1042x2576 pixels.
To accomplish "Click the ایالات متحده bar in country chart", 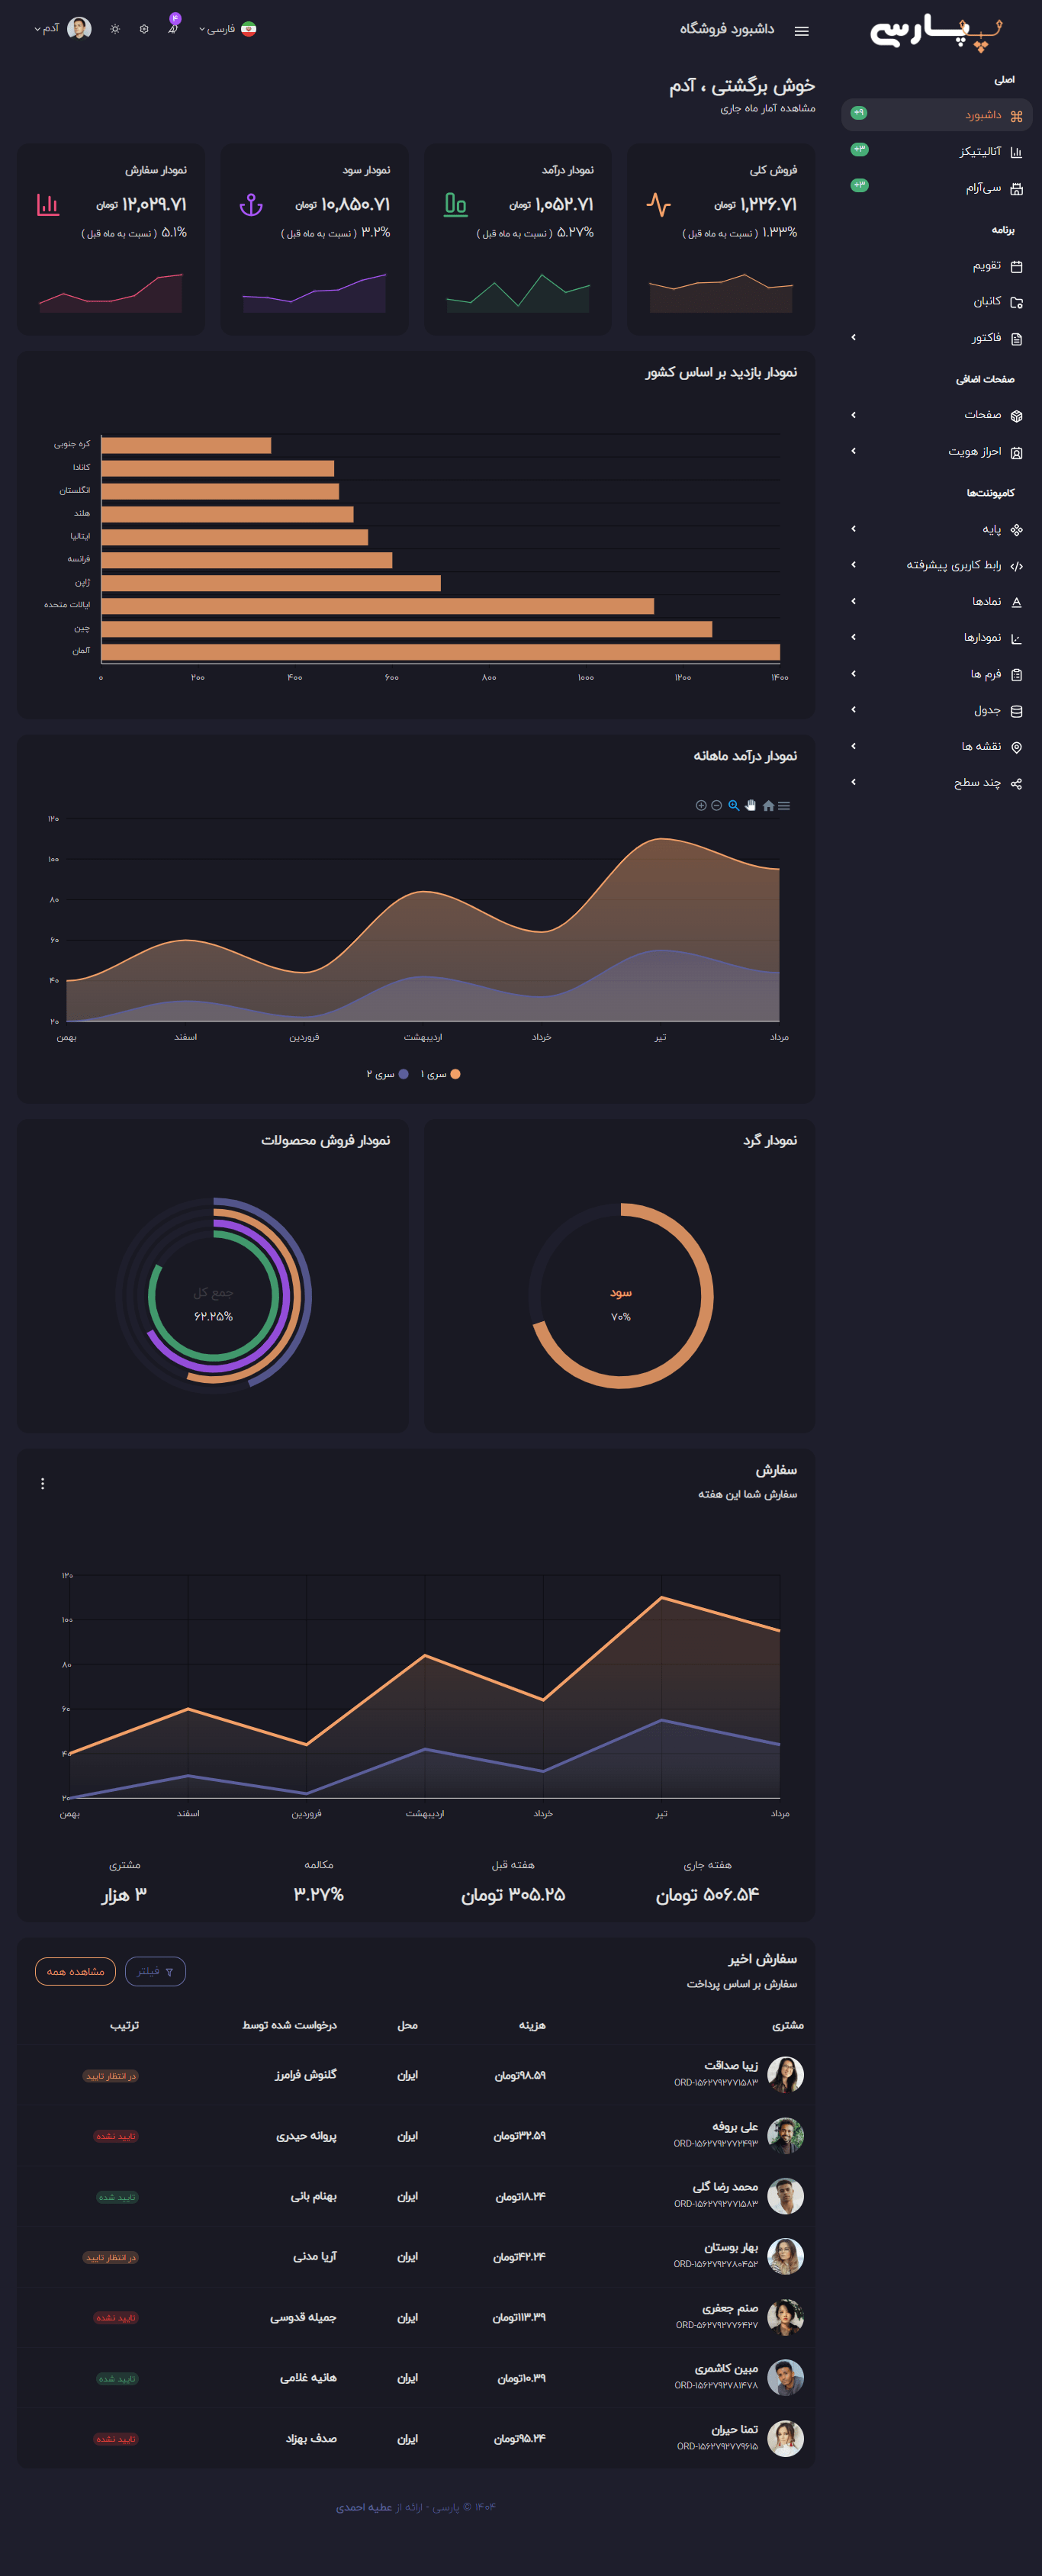I will [x=377, y=606].
